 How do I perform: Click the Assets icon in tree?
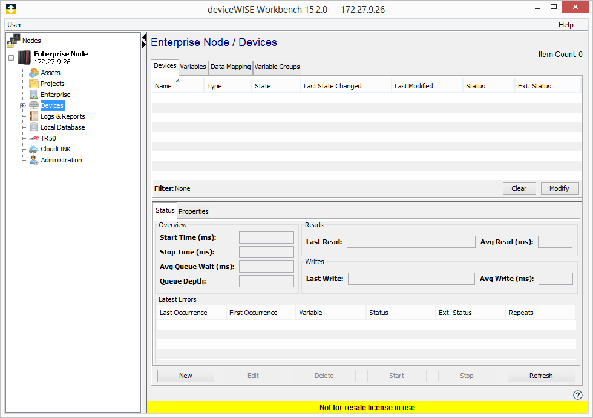34,73
